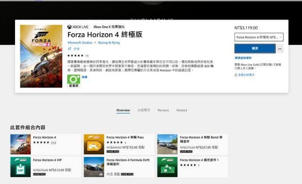The width and height of the screenshot is (302, 184).
Task: Open the Expansion 1 green mountain icon tile
Action: click(x=167, y=167)
